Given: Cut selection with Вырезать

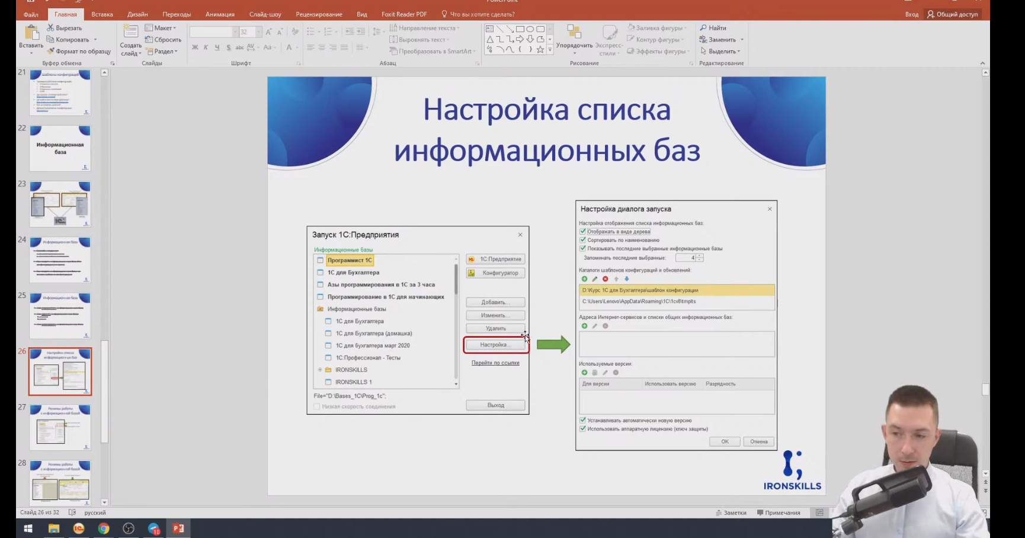Looking at the screenshot, I should [65, 28].
